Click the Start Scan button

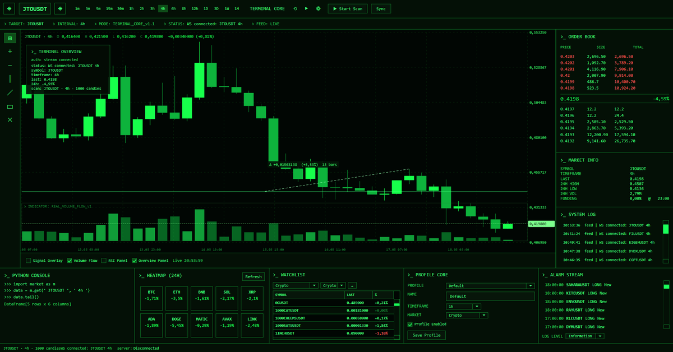tap(348, 8)
